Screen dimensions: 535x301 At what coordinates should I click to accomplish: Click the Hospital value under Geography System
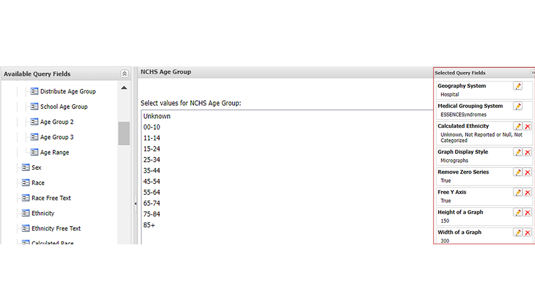(449, 95)
